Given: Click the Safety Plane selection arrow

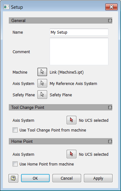Looking at the screenshot, I should click(x=42, y=94).
